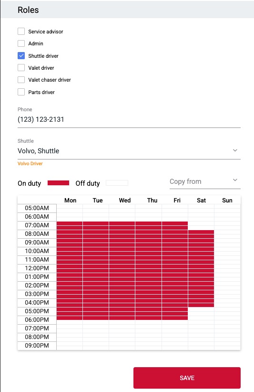Enable the Admin role checkbox
The height and width of the screenshot is (392, 254).
(21, 43)
